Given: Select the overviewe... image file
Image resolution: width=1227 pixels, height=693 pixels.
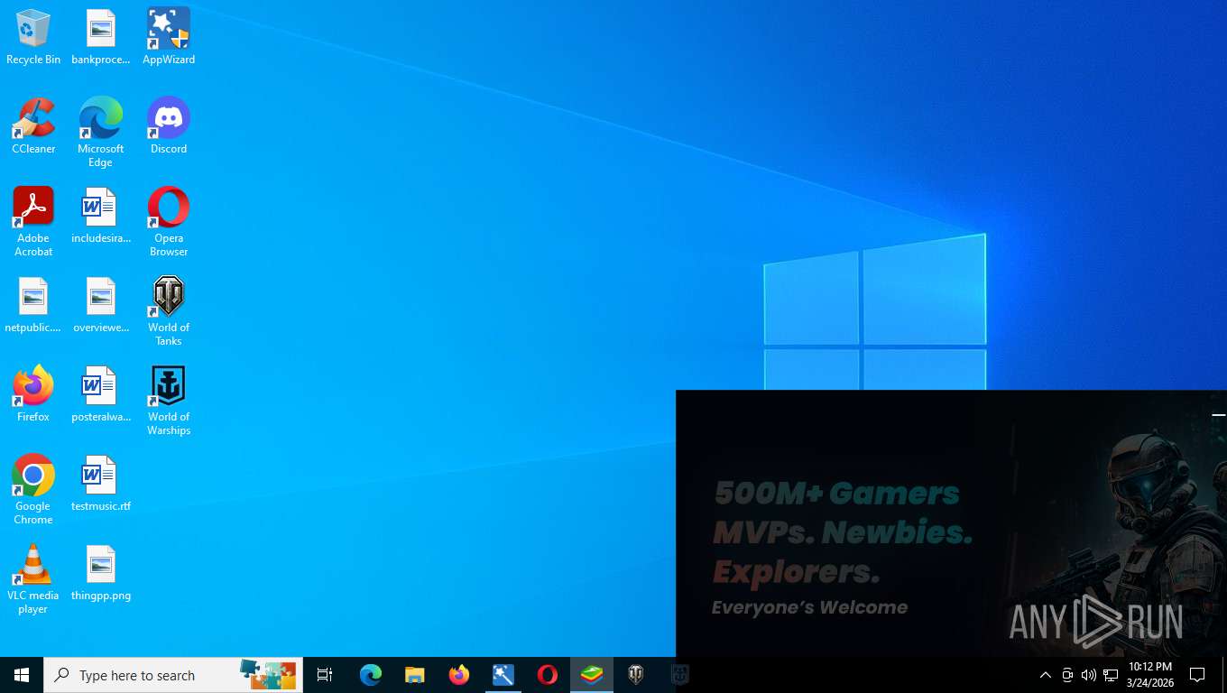Looking at the screenshot, I should tap(101, 305).
